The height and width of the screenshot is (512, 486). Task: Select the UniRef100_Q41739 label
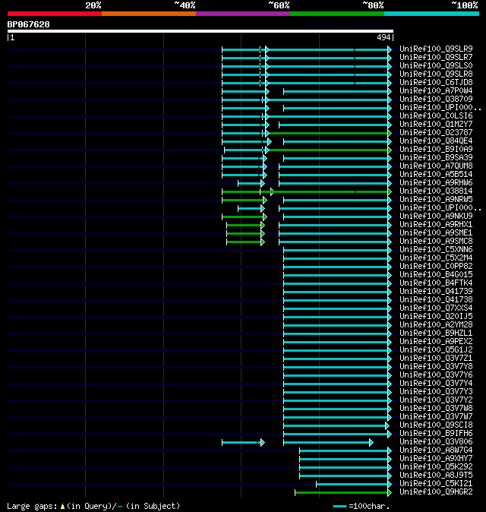[436, 291]
